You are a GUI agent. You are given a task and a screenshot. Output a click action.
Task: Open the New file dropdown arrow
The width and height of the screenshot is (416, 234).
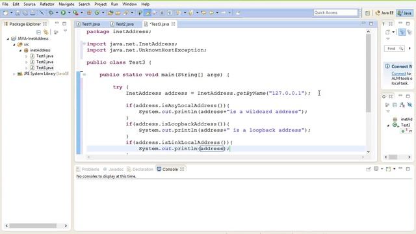tap(12, 13)
